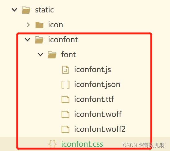The height and width of the screenshot is (151, 170).
Task: Open the iconfont.json file
Action: (x=97, y=85)
